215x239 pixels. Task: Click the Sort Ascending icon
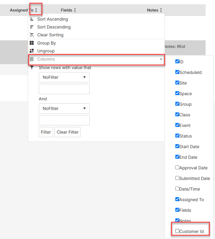32,19
